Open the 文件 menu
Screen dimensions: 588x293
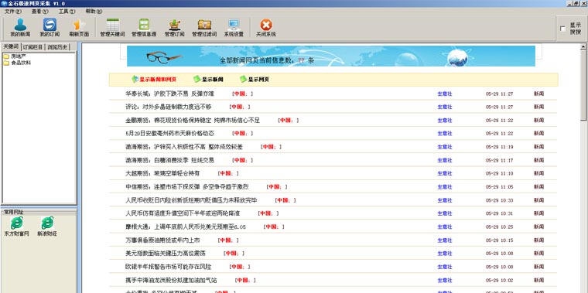(12, 12)
